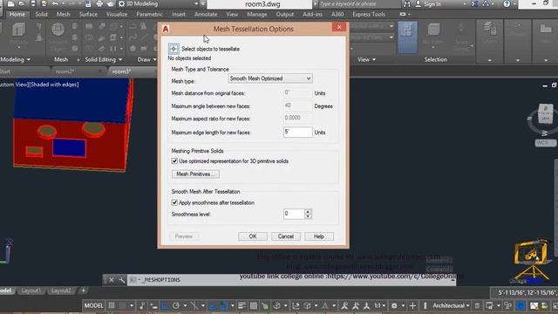The width and height of the screenshot is (558, 314).
Task: Click the Smooth Object sphere icon in Mesh panel
Action: coord(58,29)
